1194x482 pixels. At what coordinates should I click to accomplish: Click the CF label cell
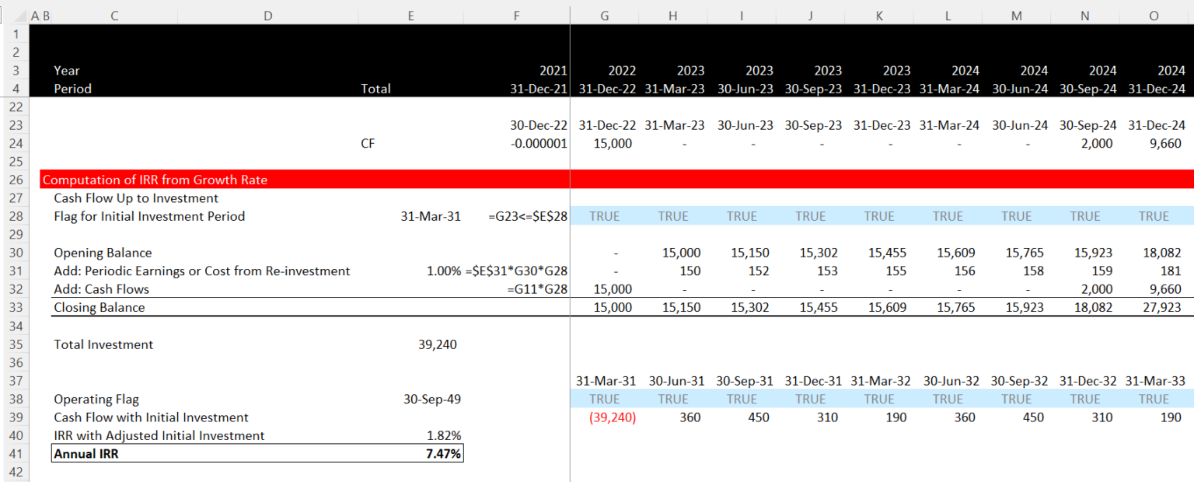click(367, 143)
